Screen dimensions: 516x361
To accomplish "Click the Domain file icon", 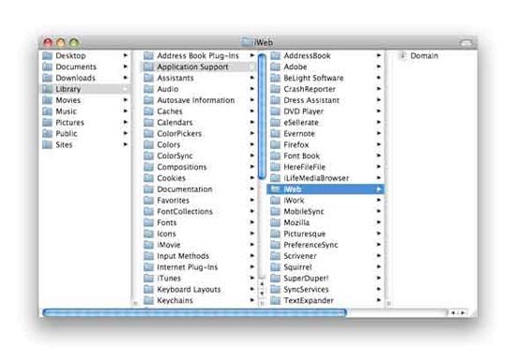I will 402,55.
